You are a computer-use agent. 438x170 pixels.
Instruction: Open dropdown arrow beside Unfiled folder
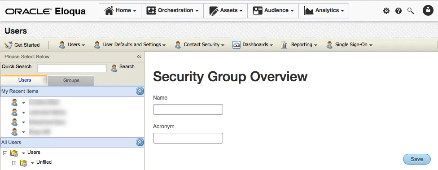(x=32, y=163)
